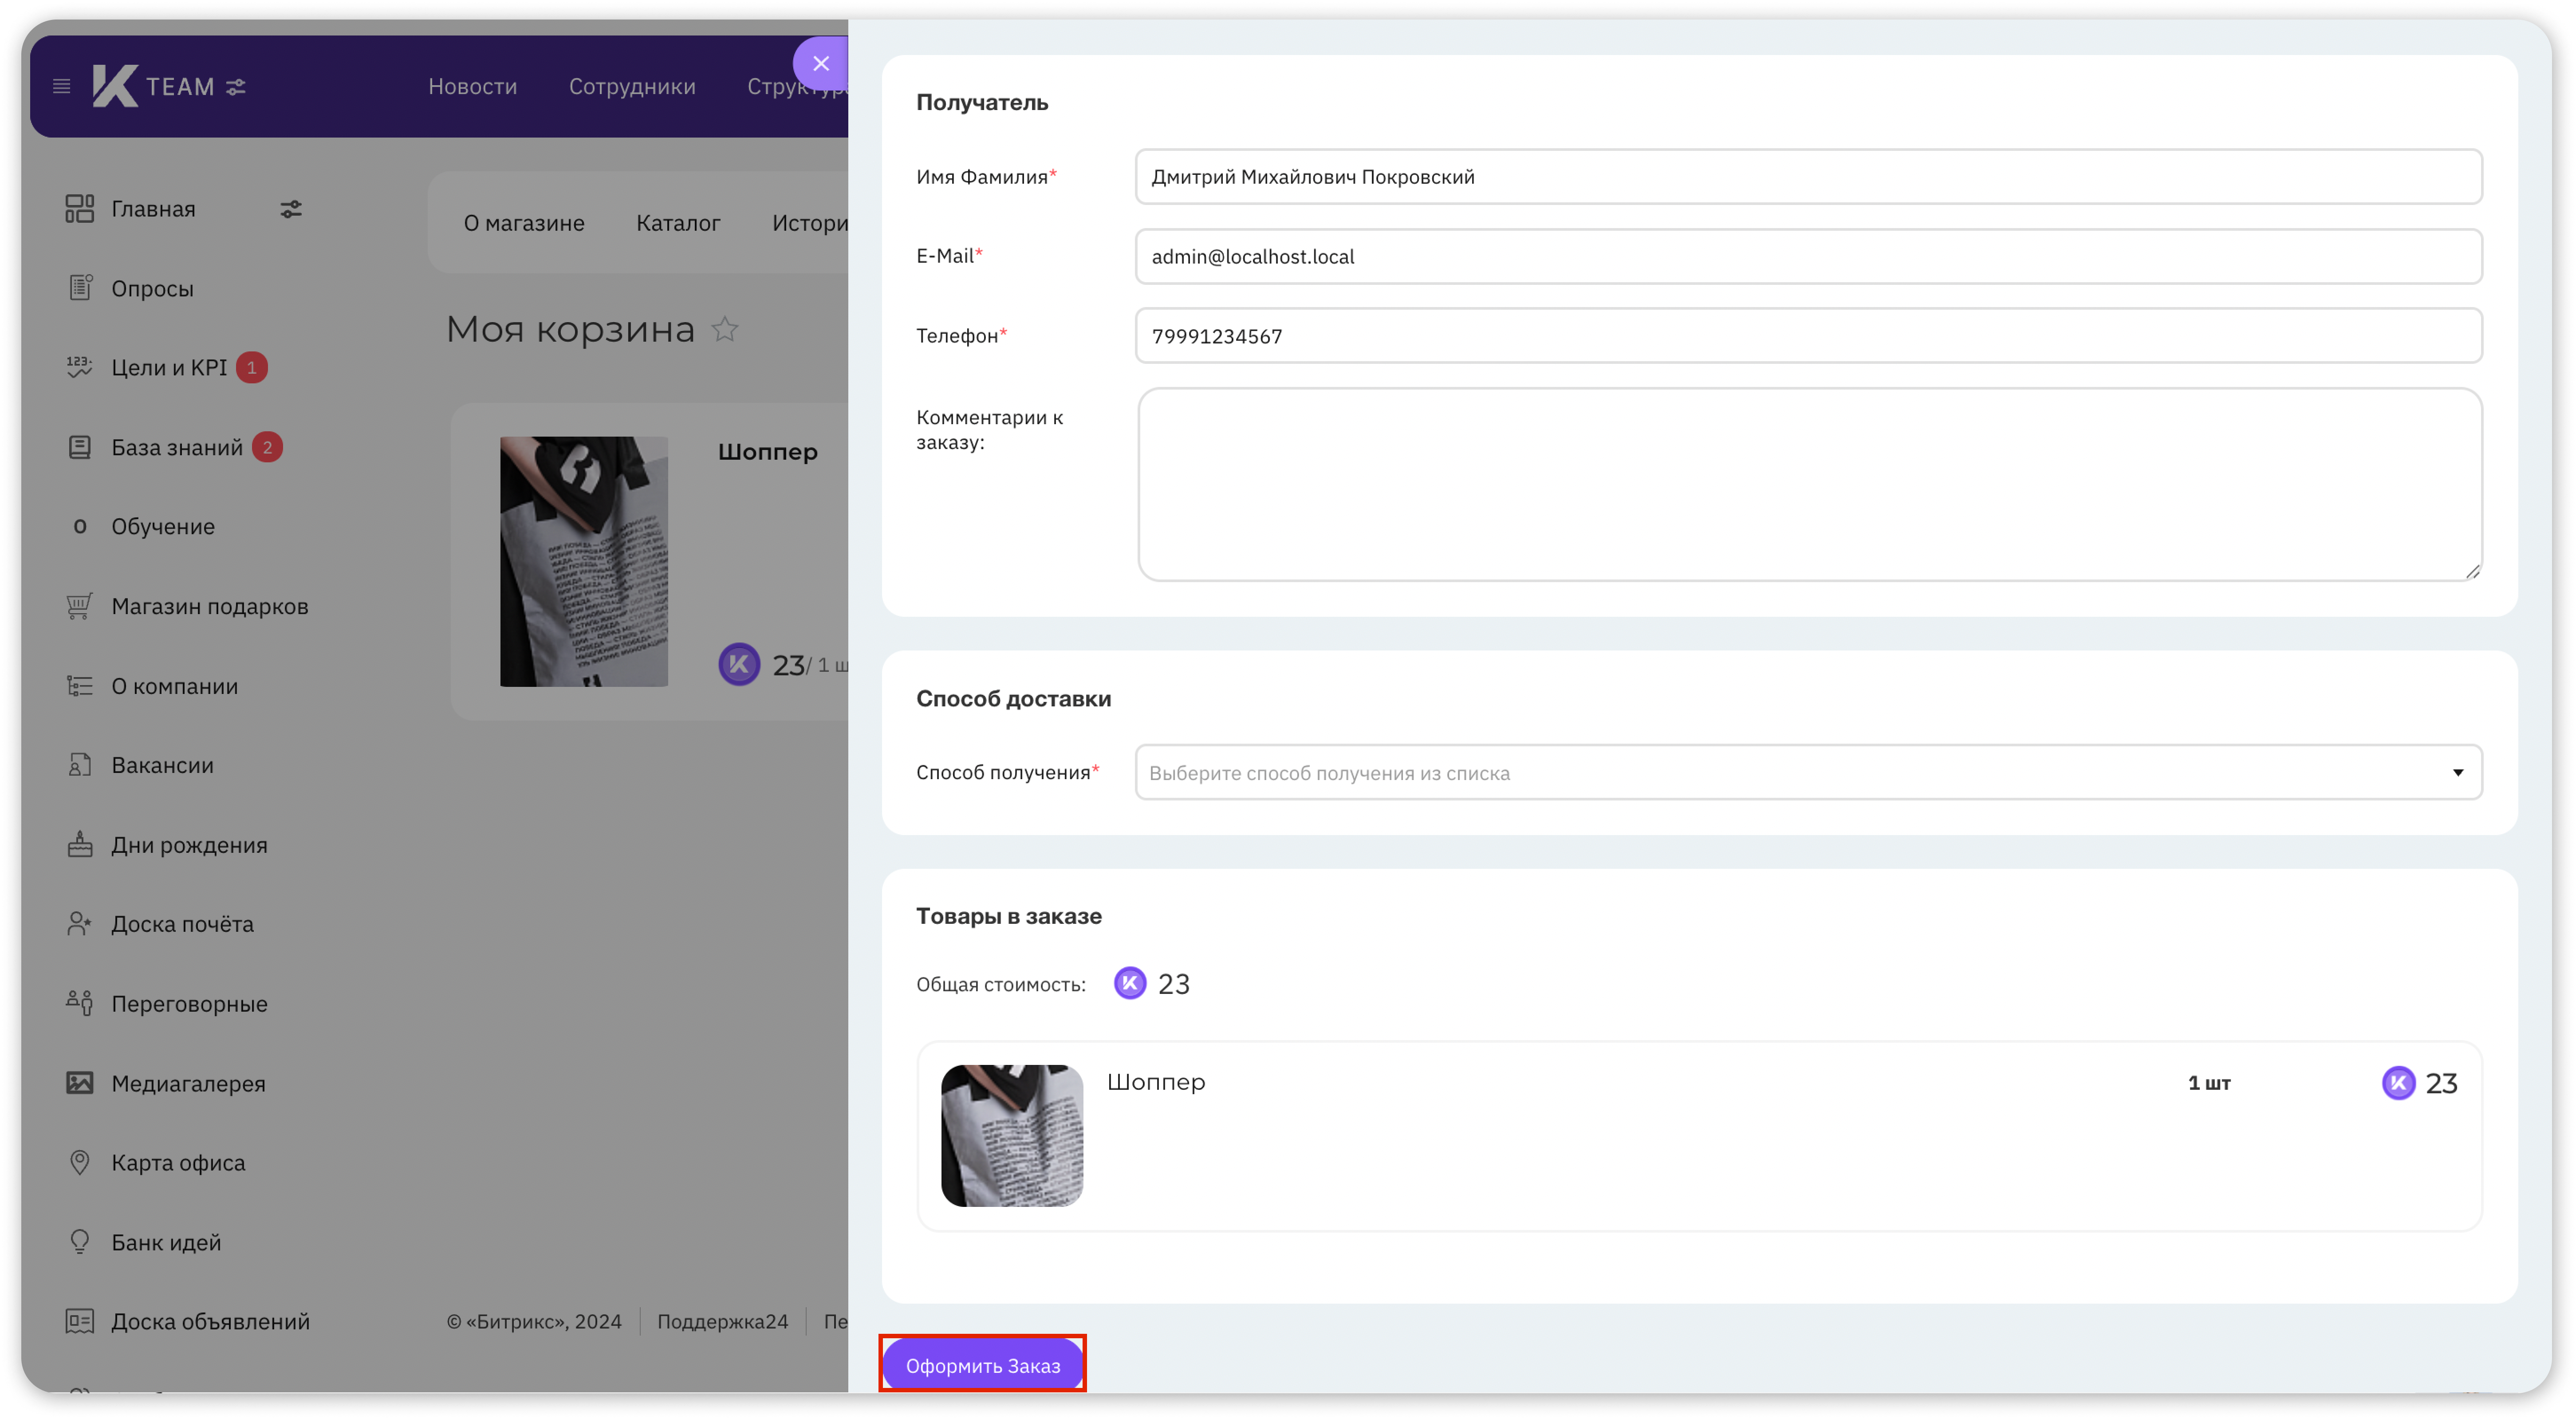Open Банк идей in sidebar

pos(166,1242)
